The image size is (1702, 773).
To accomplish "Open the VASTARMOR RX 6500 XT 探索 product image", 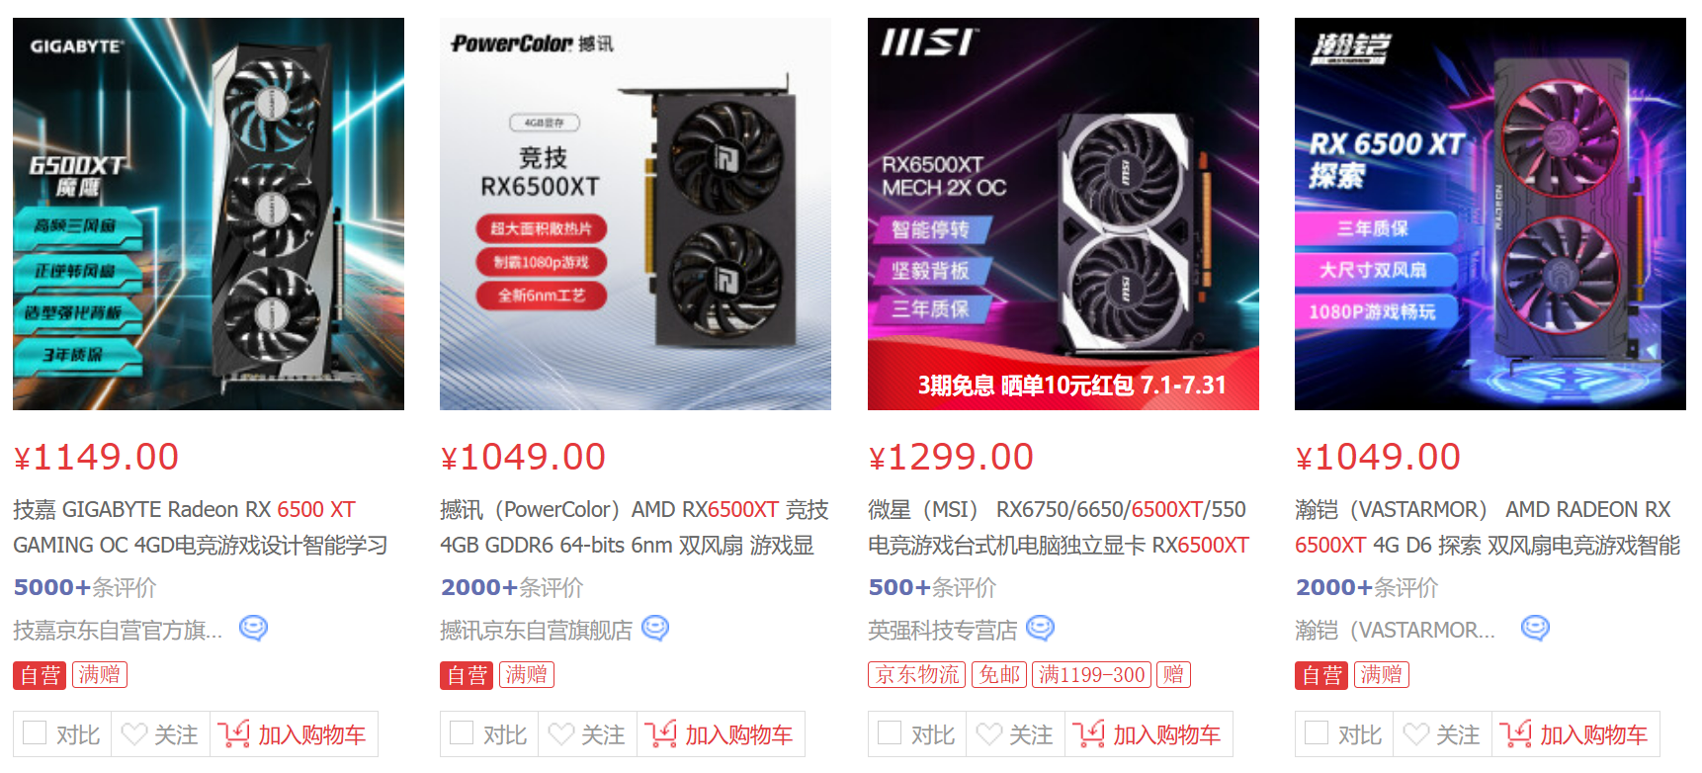I will pos(1490,214).
